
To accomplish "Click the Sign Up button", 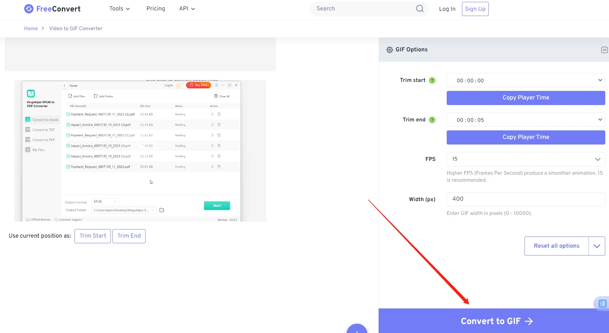I will [475, 9].
